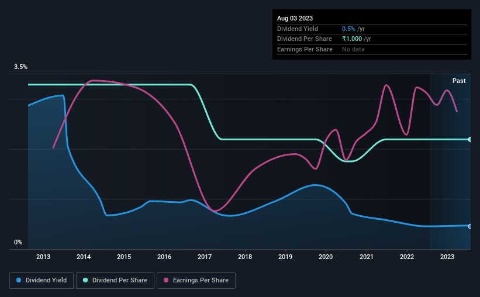Select the 2017 label on the axis
The image size is (480, 297).
click(x=205, y=257)
